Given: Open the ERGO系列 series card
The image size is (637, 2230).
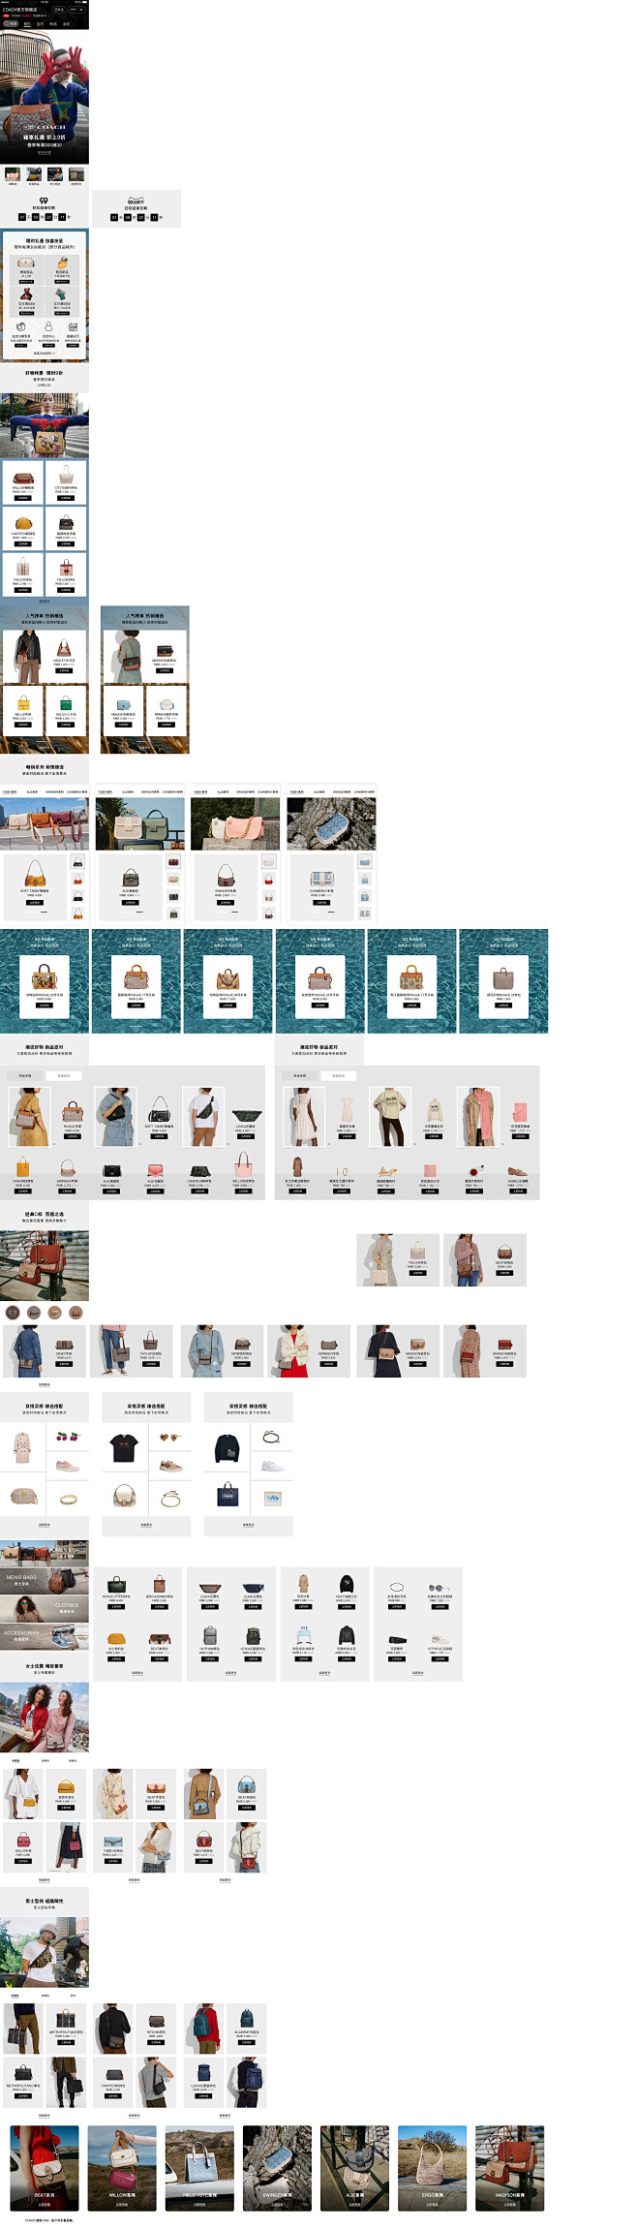Looking at the screenshot, I should 432,2168.
